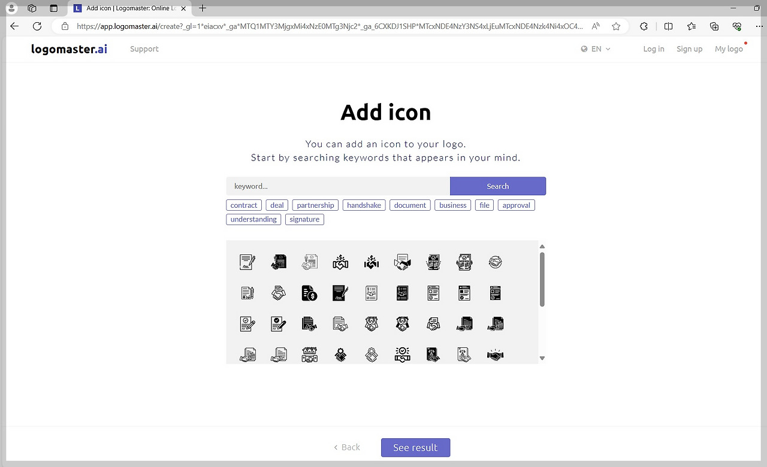Click the icon list scrollbar thumb

[542, 280]
